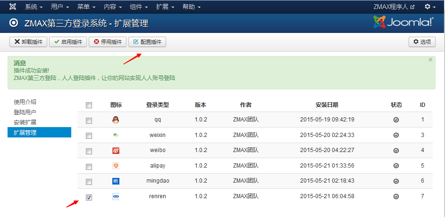This screenshot has width=445, height=217.
Task: Open the 菜单 dropdown menu
Action: 86,7
